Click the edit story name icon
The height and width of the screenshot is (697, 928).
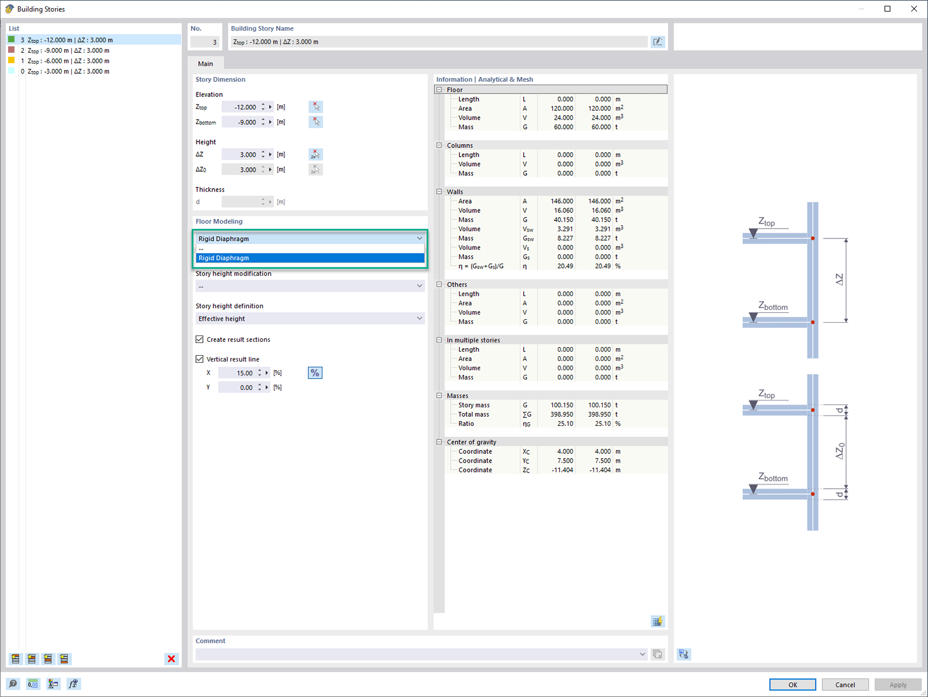[x=658, y=42]
